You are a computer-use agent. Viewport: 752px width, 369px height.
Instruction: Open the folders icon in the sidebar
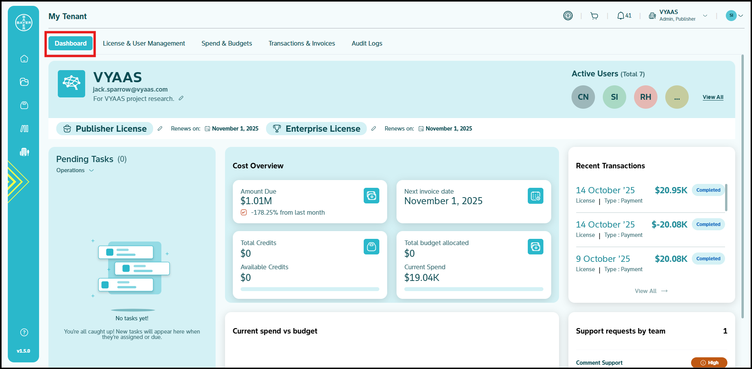click(24, 82)
